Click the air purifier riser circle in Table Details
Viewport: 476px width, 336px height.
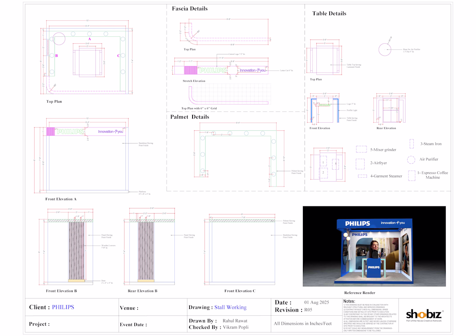click(x=385, y=49)
